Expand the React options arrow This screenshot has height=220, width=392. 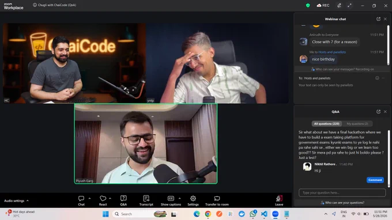pyautogui.click(x=110, y=199)
